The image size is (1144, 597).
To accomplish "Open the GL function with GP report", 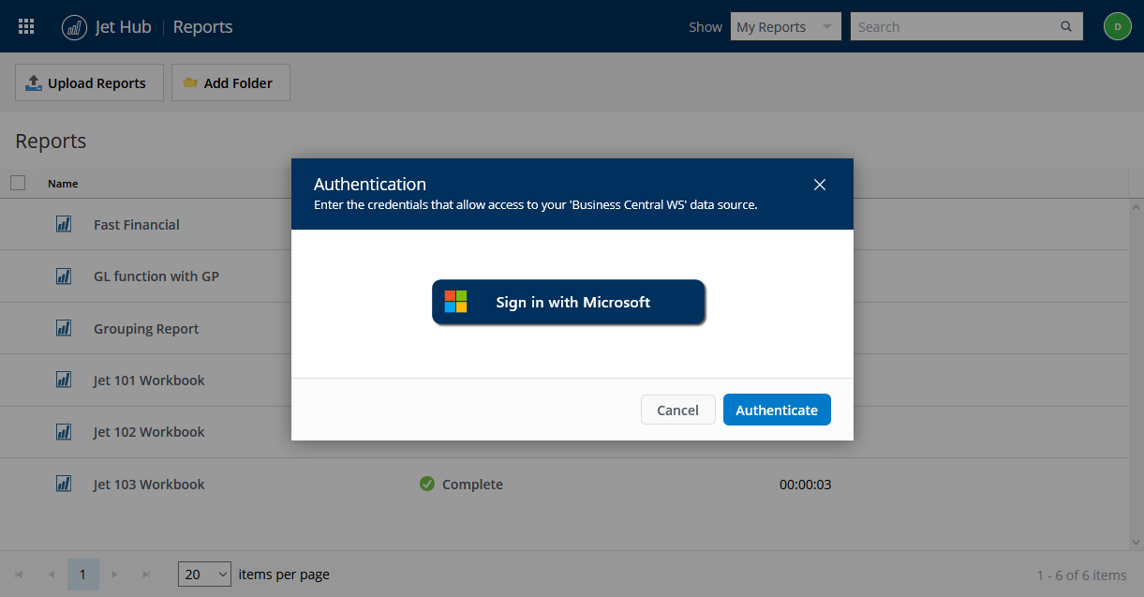I will pos(156,276).
